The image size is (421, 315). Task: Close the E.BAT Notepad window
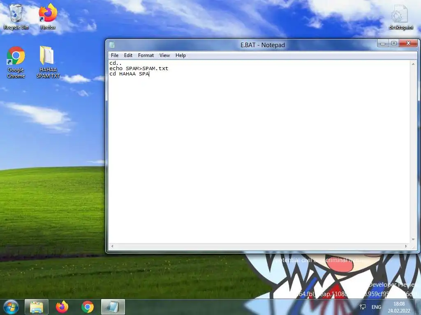(x=408, y=43)
